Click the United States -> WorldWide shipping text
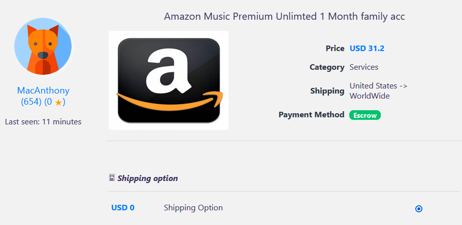 coord(378,91)
